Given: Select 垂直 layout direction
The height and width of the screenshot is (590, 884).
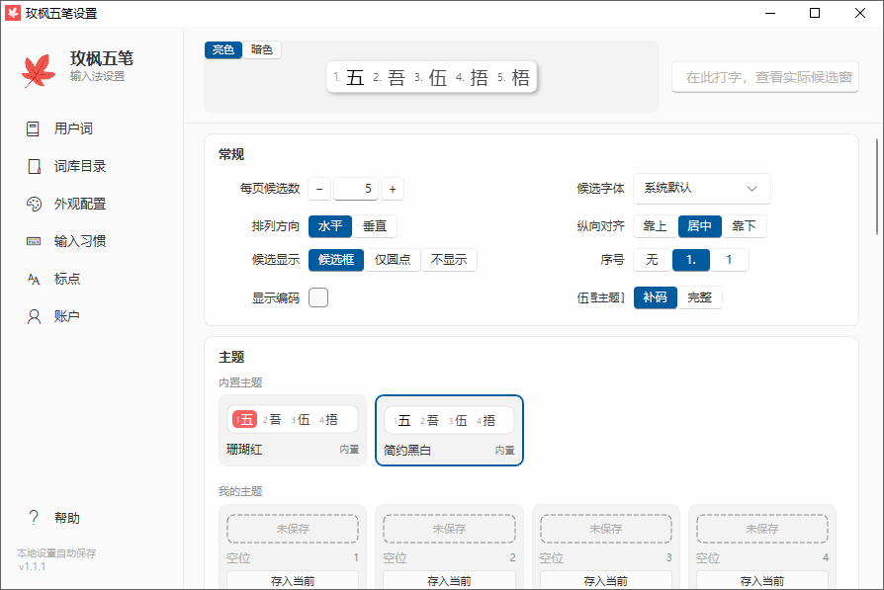Looking at the screenshot, I should click(x=375, y=226).
